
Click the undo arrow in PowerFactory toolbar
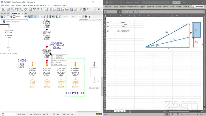pyautogui.click(x=88, y=9)
